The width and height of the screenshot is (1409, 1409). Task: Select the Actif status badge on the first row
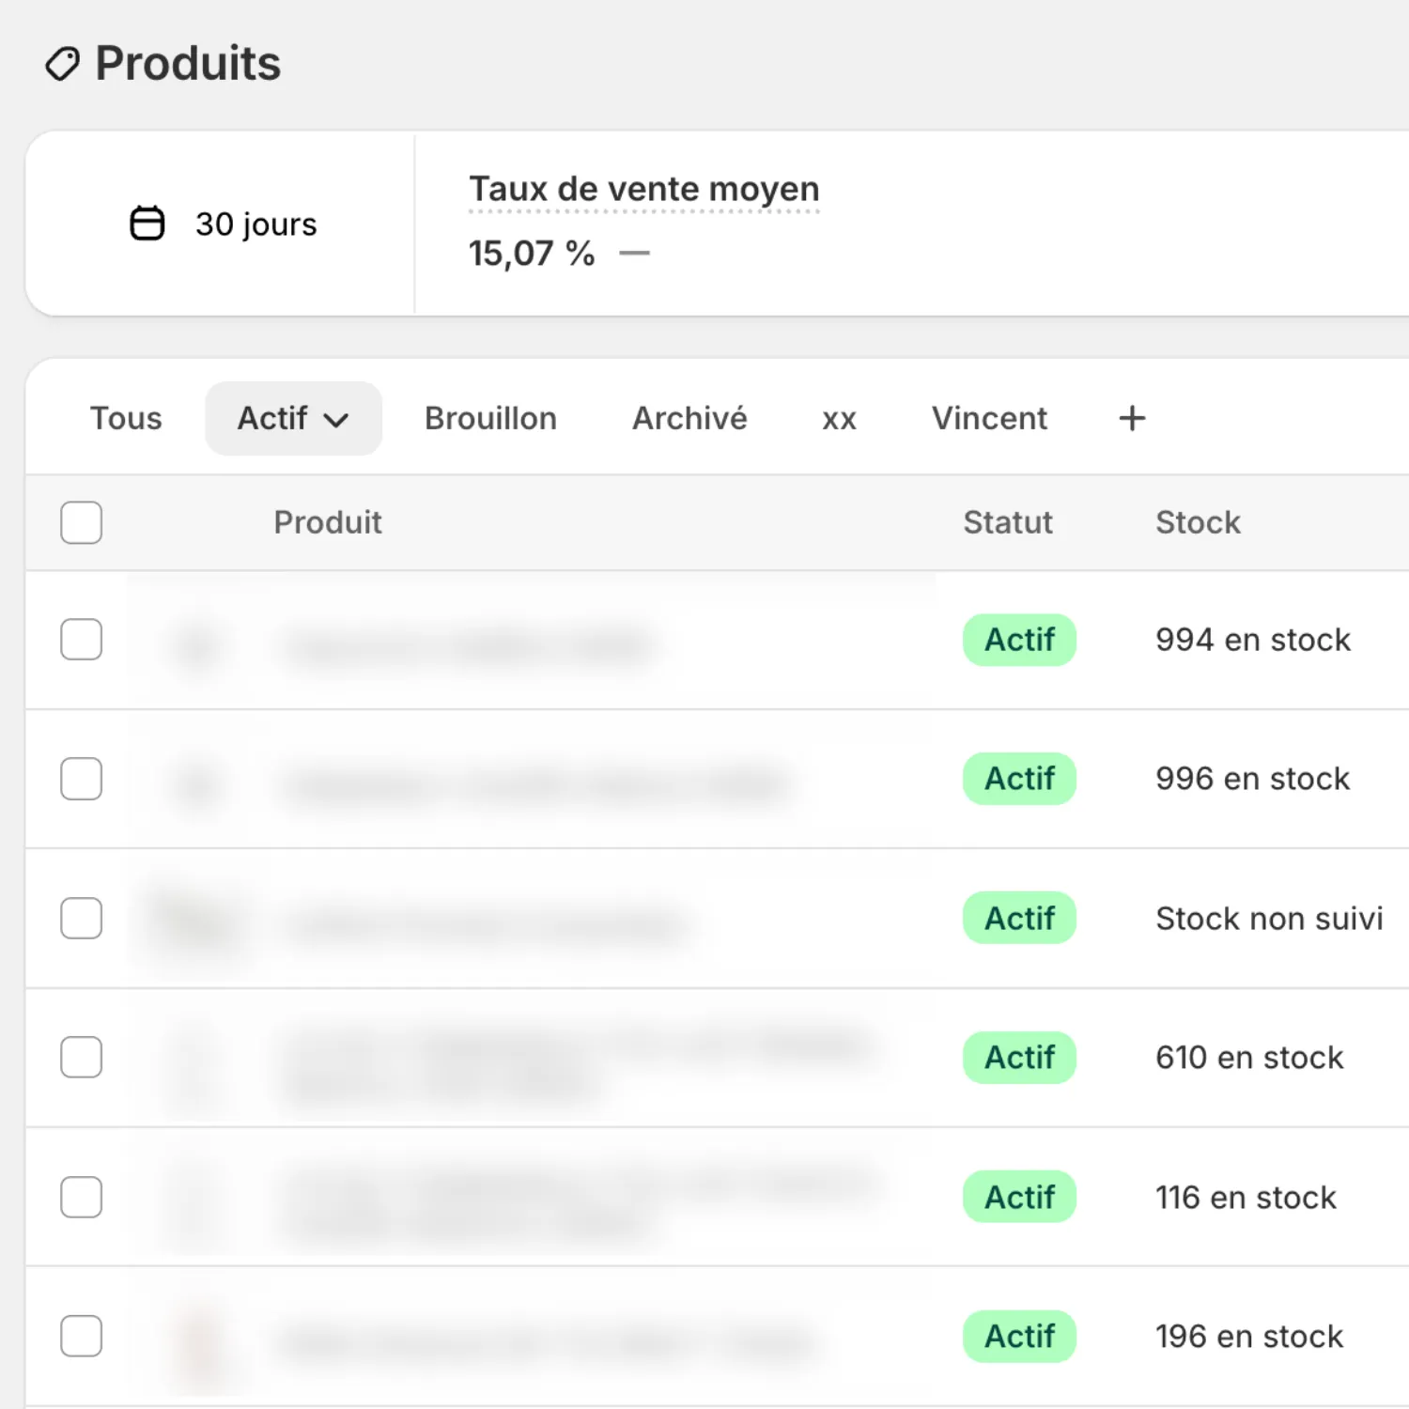pyautogui.click(x=1019, y=640)
